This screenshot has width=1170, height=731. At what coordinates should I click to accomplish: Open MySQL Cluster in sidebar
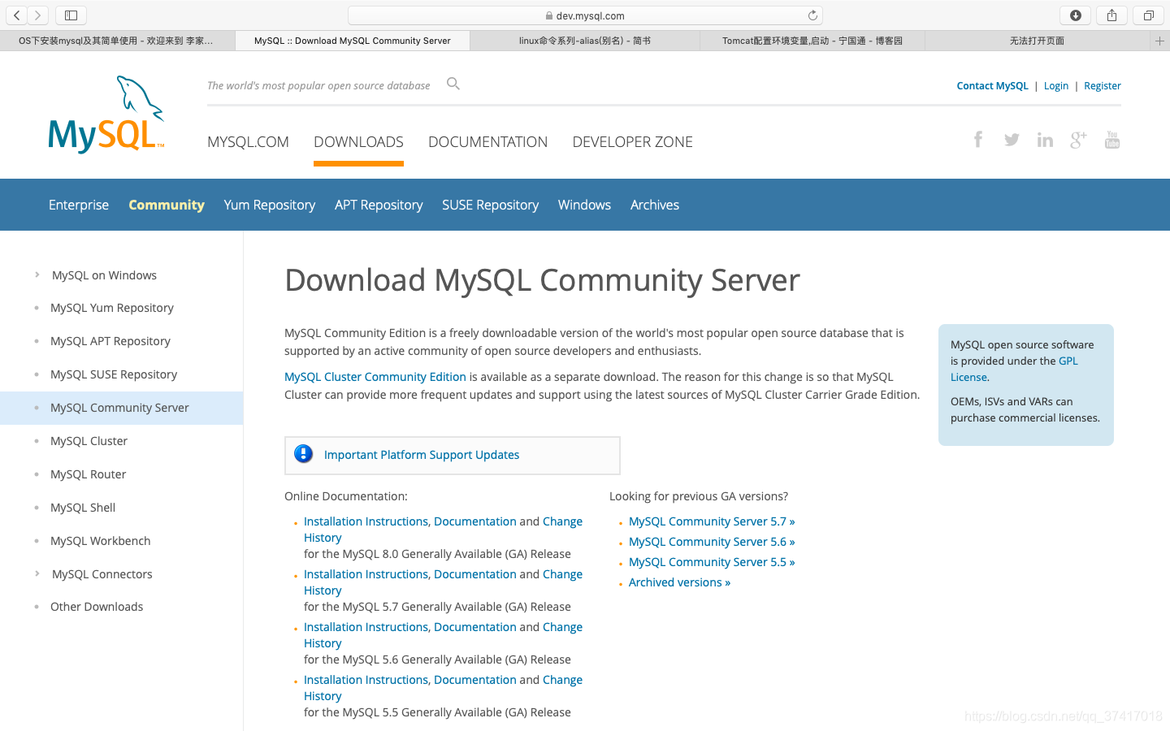(89, 441)
